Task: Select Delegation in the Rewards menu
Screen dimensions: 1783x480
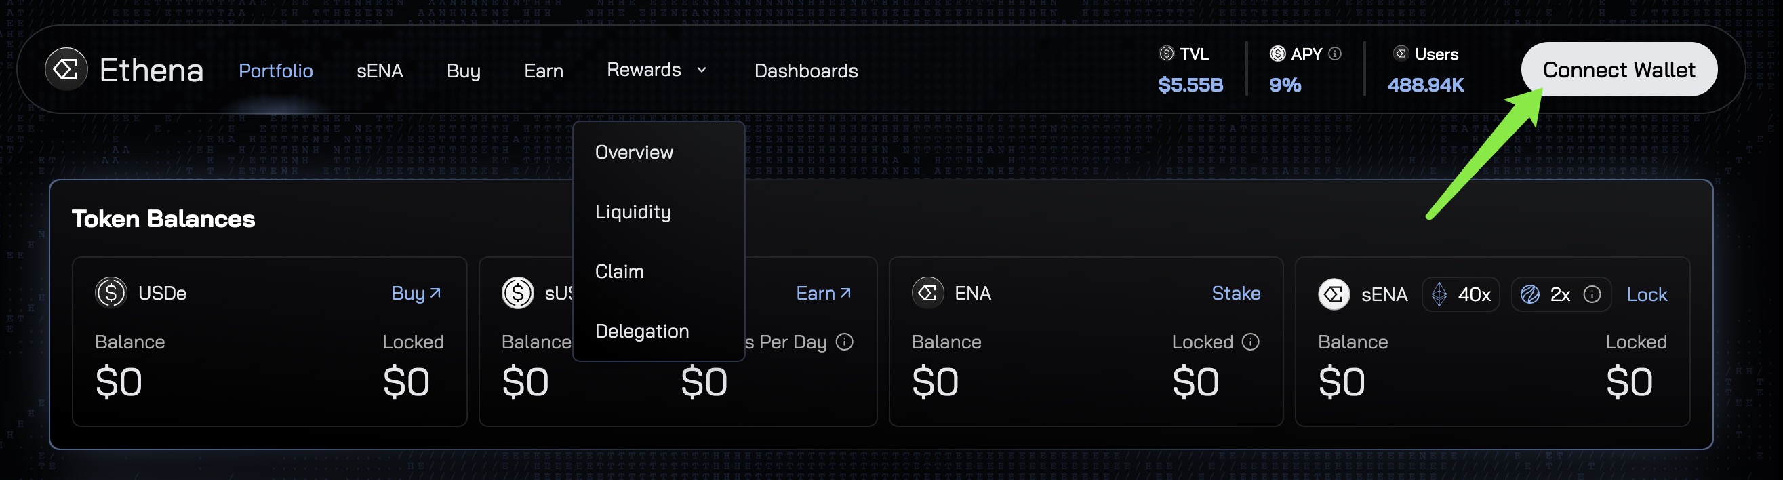Action: click(x=641, y=331)
